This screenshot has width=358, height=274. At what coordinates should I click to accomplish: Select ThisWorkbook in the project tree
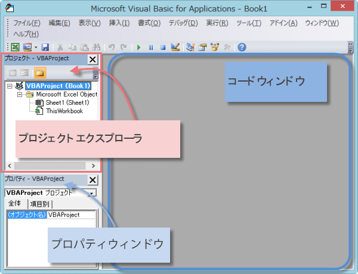(x=64, y=111)
